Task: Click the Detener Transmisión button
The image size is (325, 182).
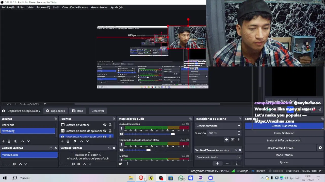Action: click(284, 126)
